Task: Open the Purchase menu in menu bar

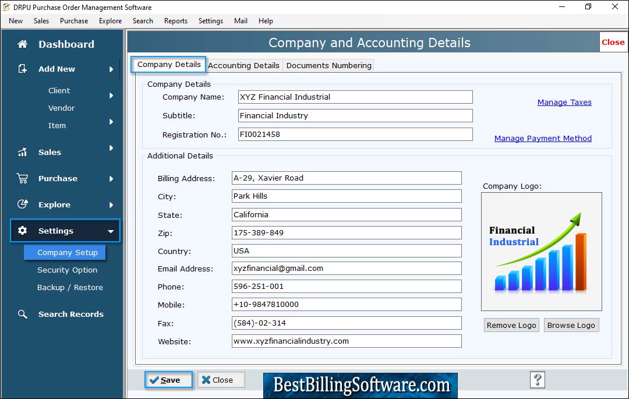Action: pos(74,21)
